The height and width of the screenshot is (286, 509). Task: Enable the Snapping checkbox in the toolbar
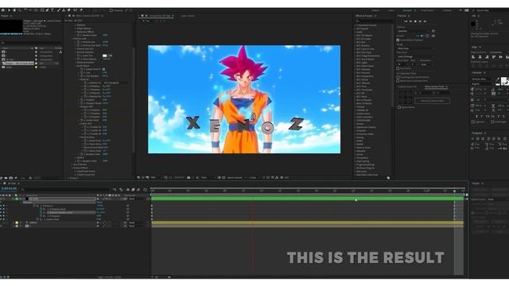pyautogui.click(x=111, y=10)
